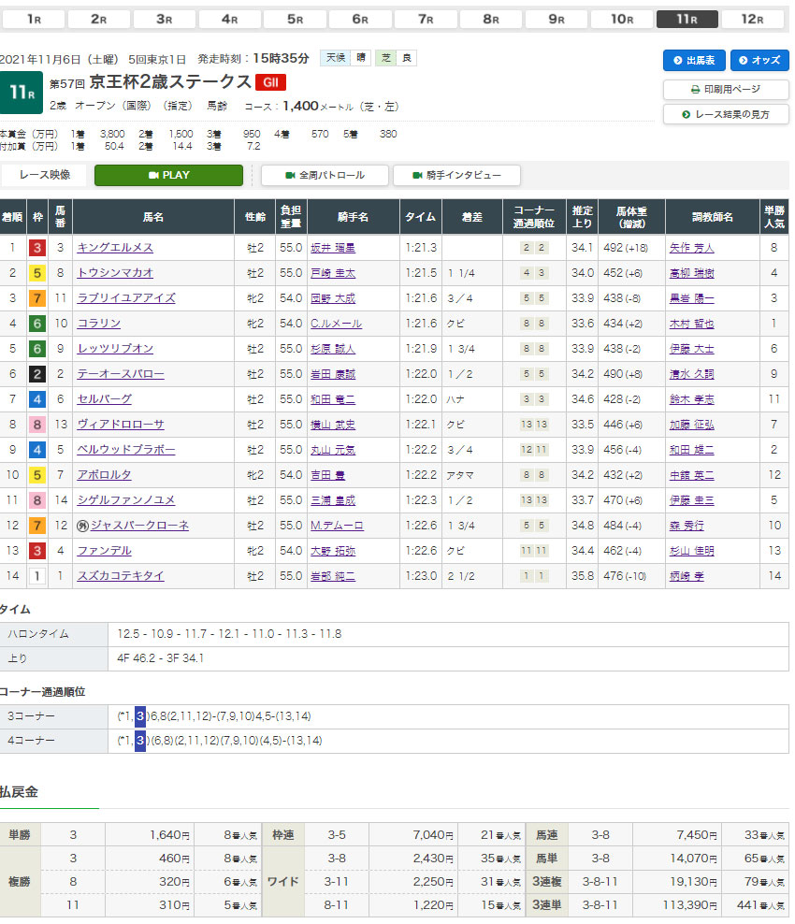Open the オッズ odds page
This screenshot has height=924, width=795.
(x=759, y=60)
